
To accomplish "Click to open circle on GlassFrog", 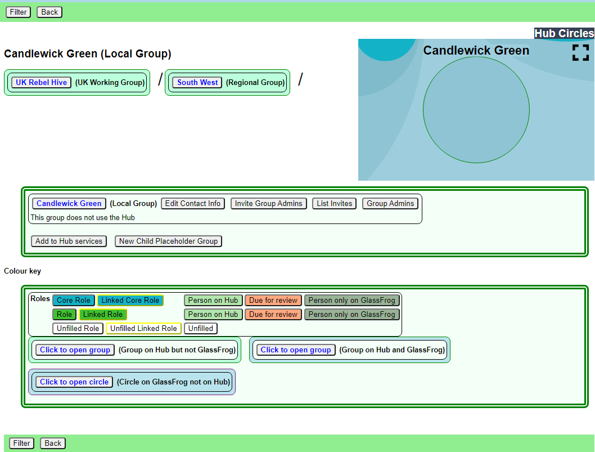I will (x=74, y=382).
